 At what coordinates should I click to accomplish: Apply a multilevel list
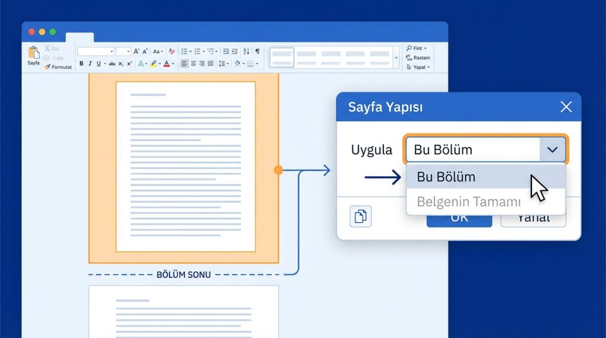pos(211,51)
